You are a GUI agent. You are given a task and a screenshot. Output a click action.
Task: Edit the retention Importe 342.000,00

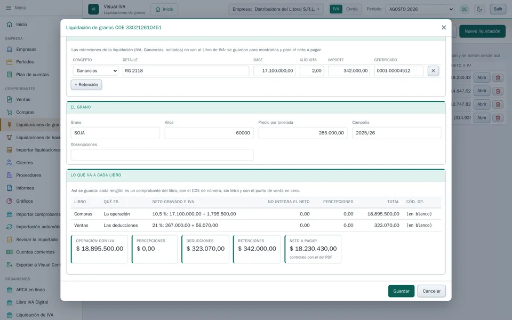(x=349, y=71)
